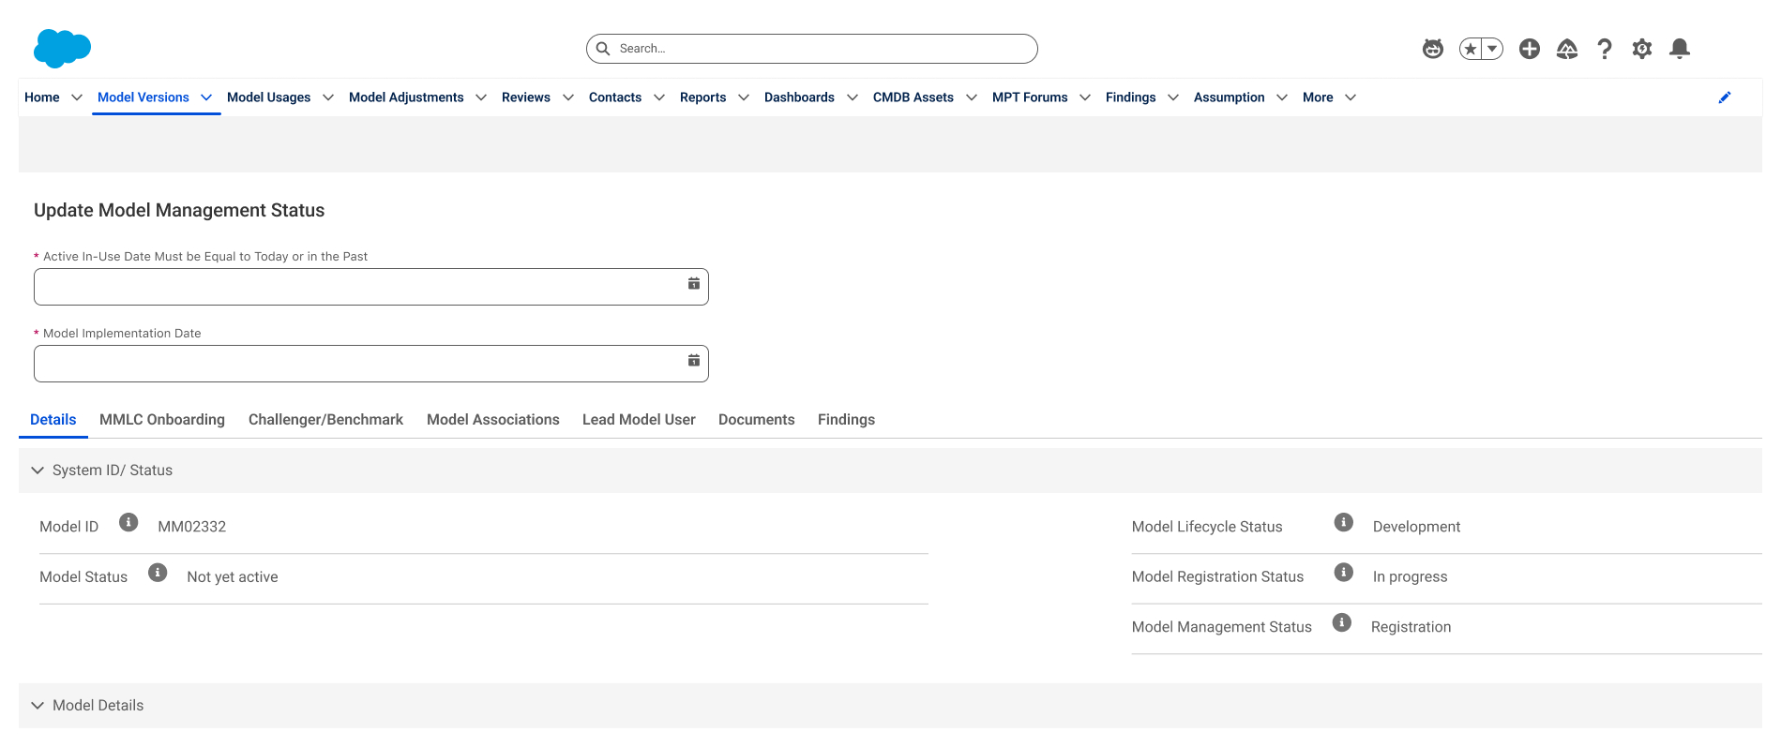Screen dimensions: 1781x747
Task: Click the pencil edit navigation icon
Action: [x=1725, y=97]
